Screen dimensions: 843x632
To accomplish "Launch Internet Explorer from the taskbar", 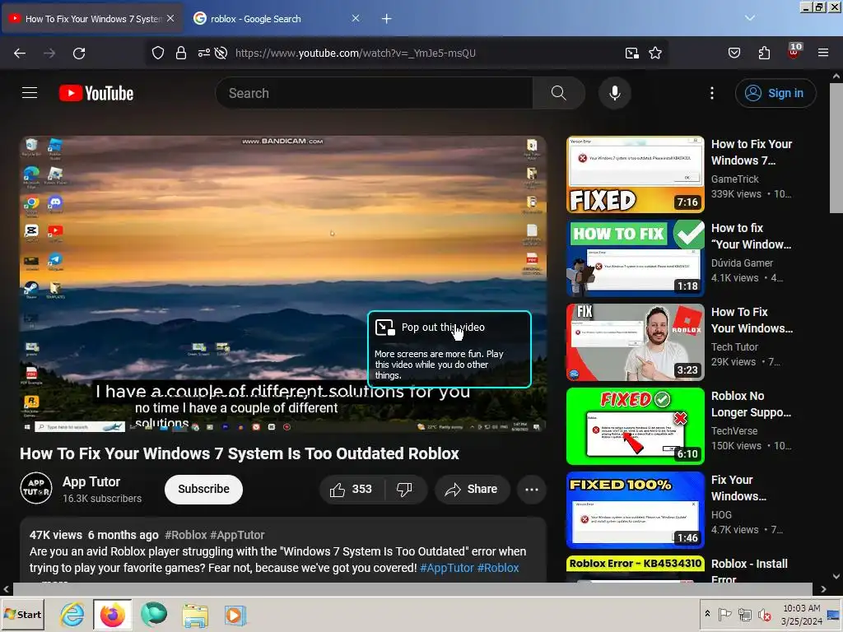I will (72, 615).
